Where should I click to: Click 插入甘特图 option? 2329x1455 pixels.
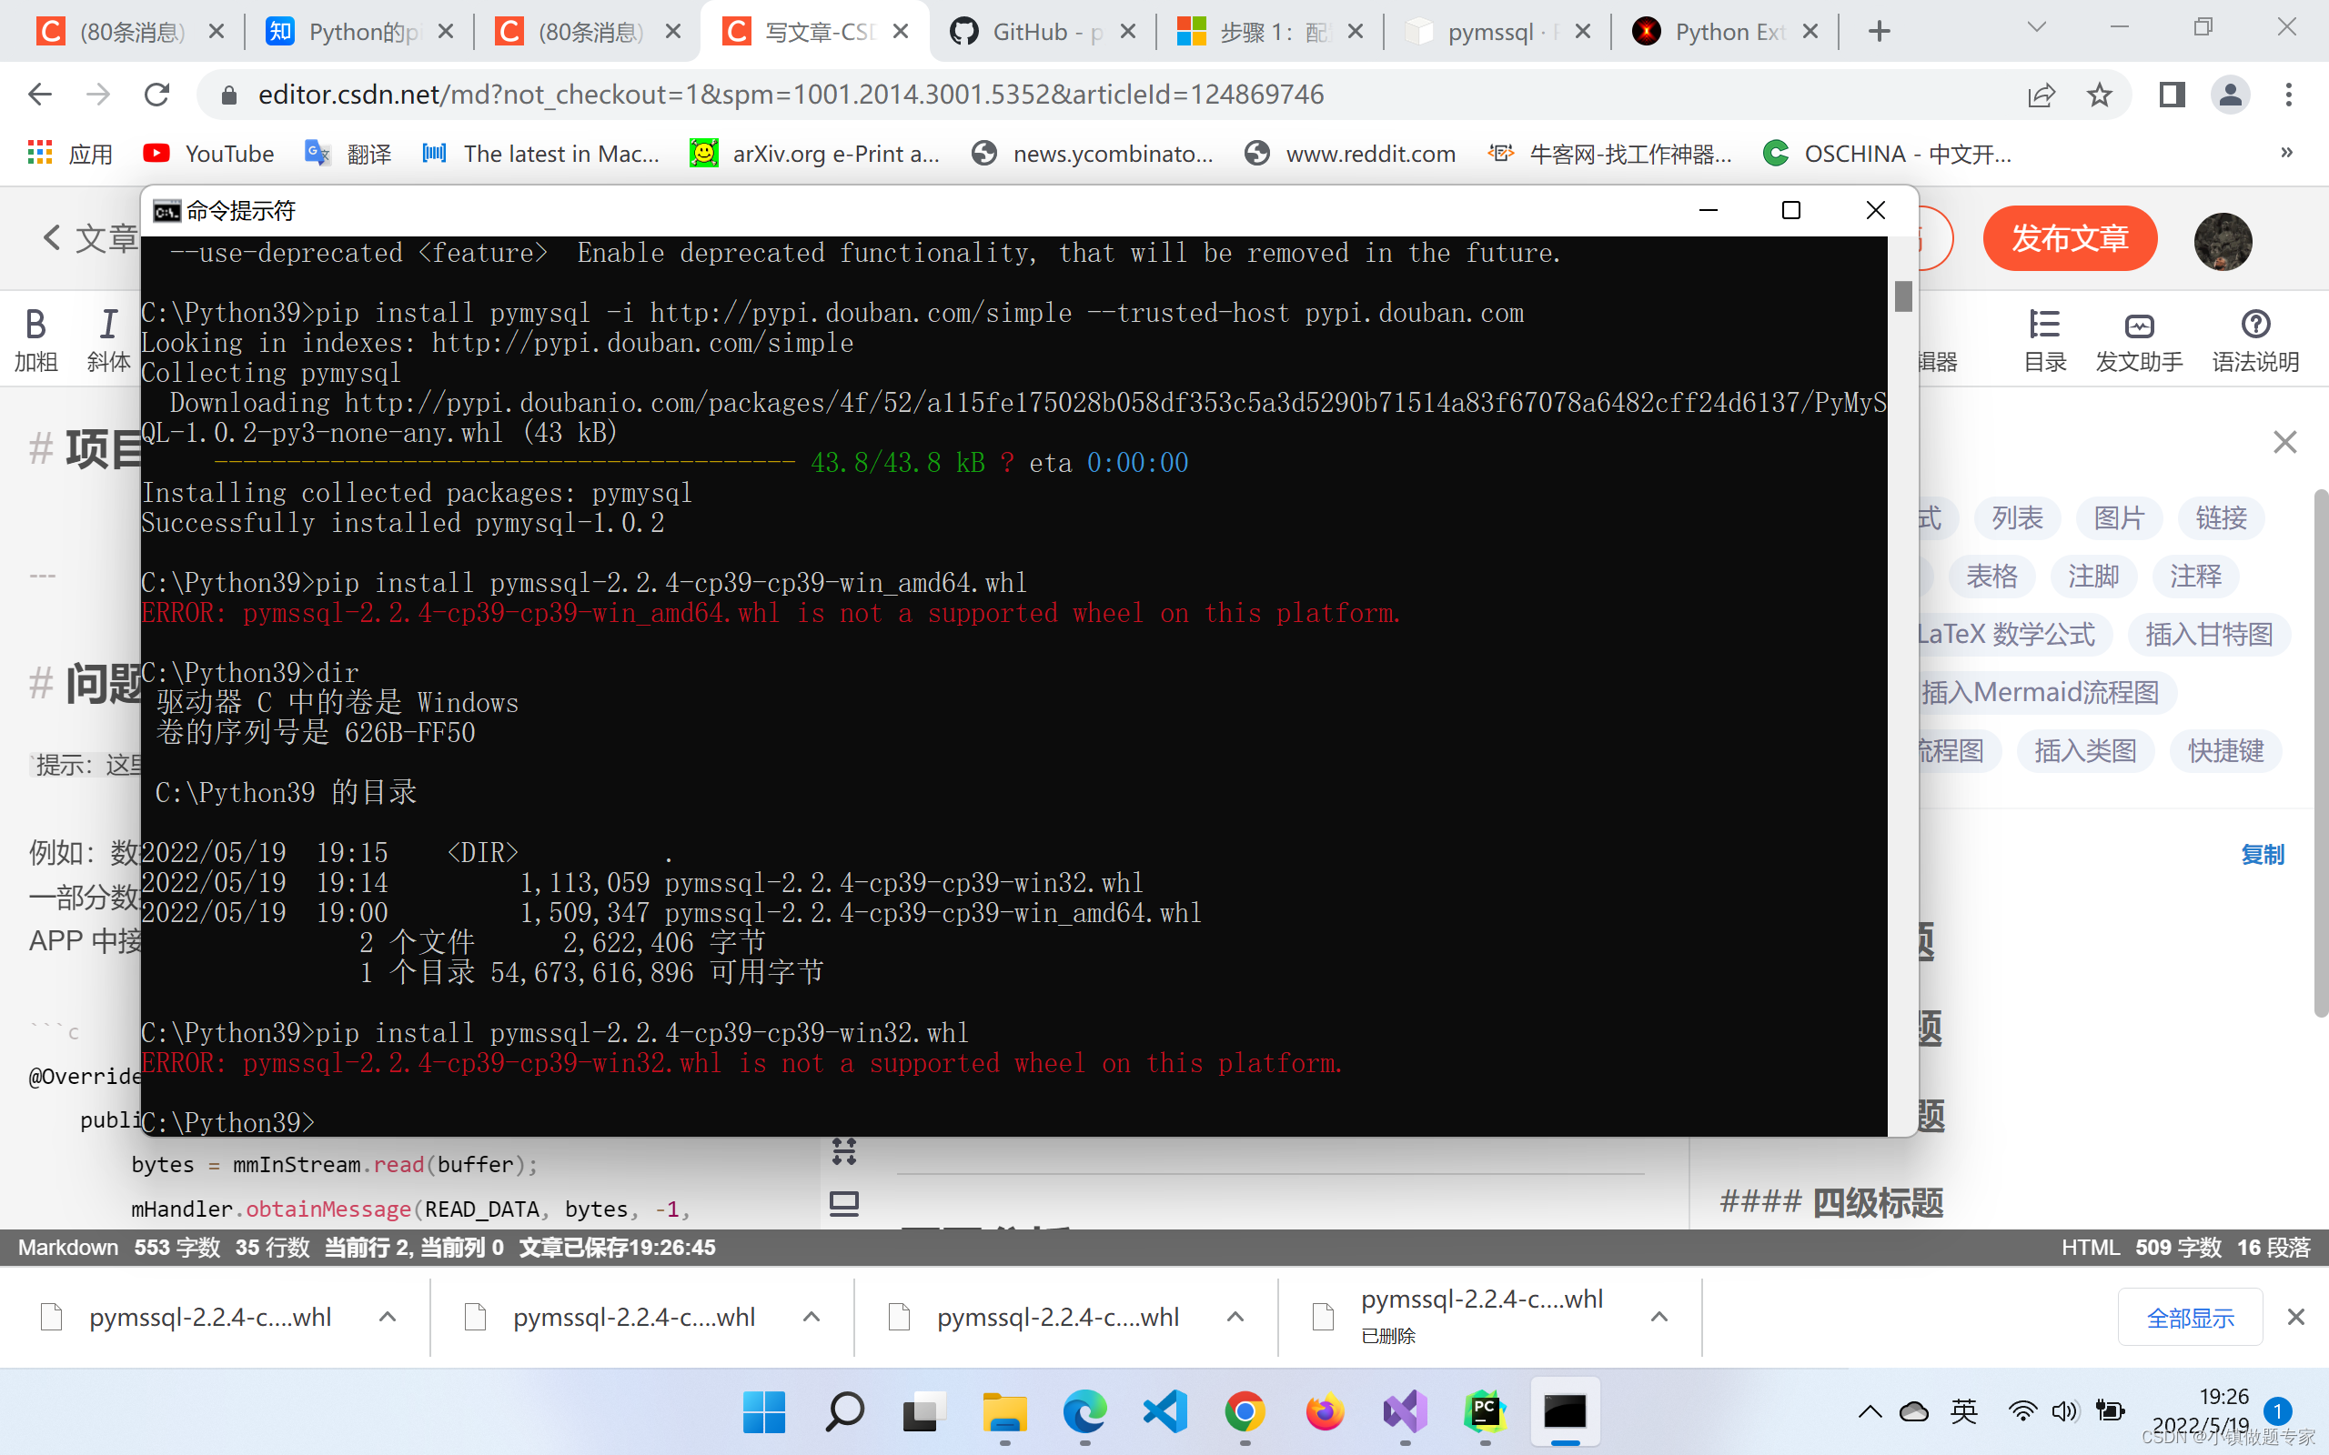pyautogui.click(x=2209, y=634)
